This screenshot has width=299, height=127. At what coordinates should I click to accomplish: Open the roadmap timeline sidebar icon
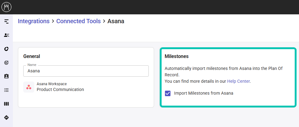pyautogui.click(x=6, y=21)
